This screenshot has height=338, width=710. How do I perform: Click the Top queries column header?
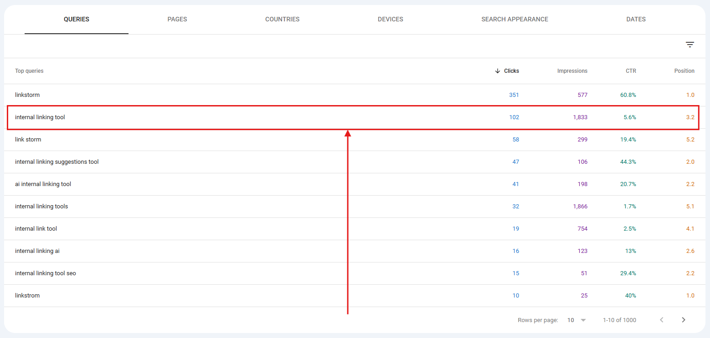pos(29,71)
